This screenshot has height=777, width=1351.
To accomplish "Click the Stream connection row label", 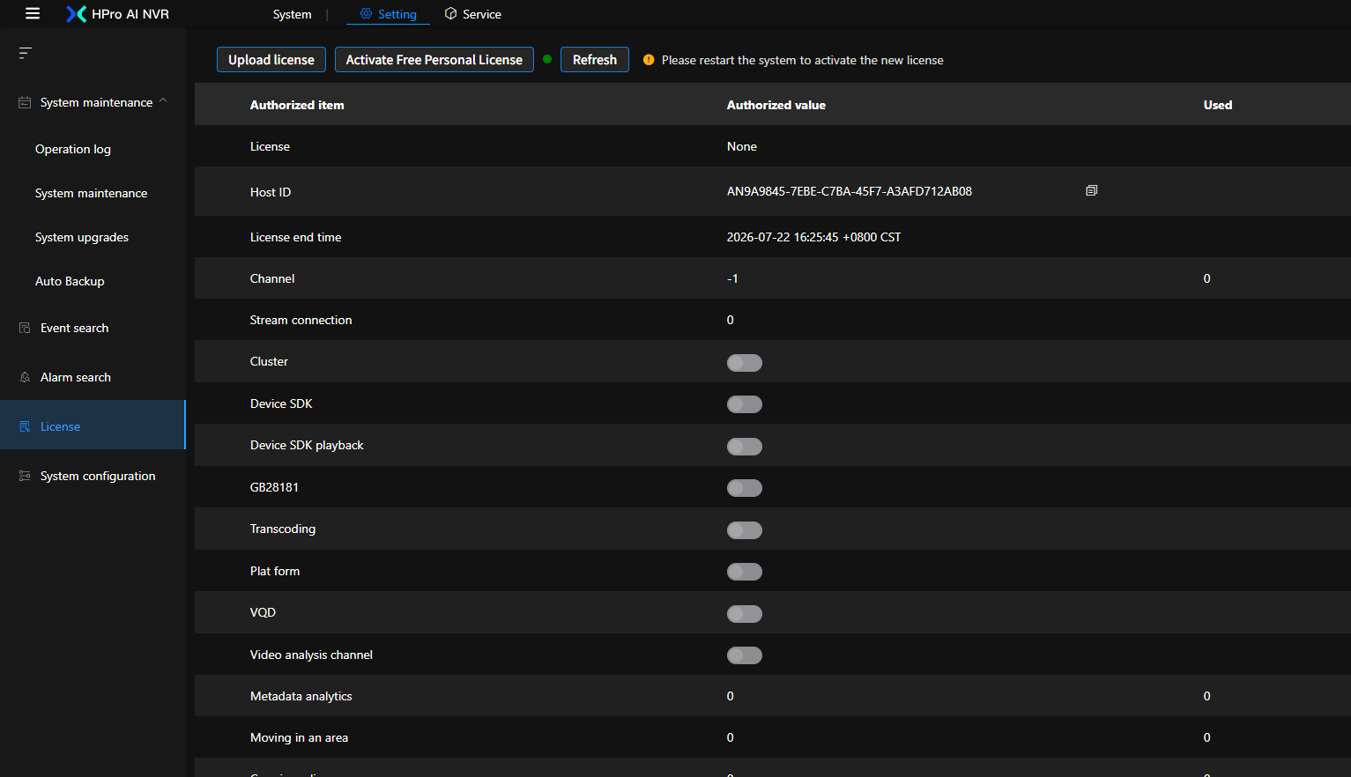I will point(301,320).
